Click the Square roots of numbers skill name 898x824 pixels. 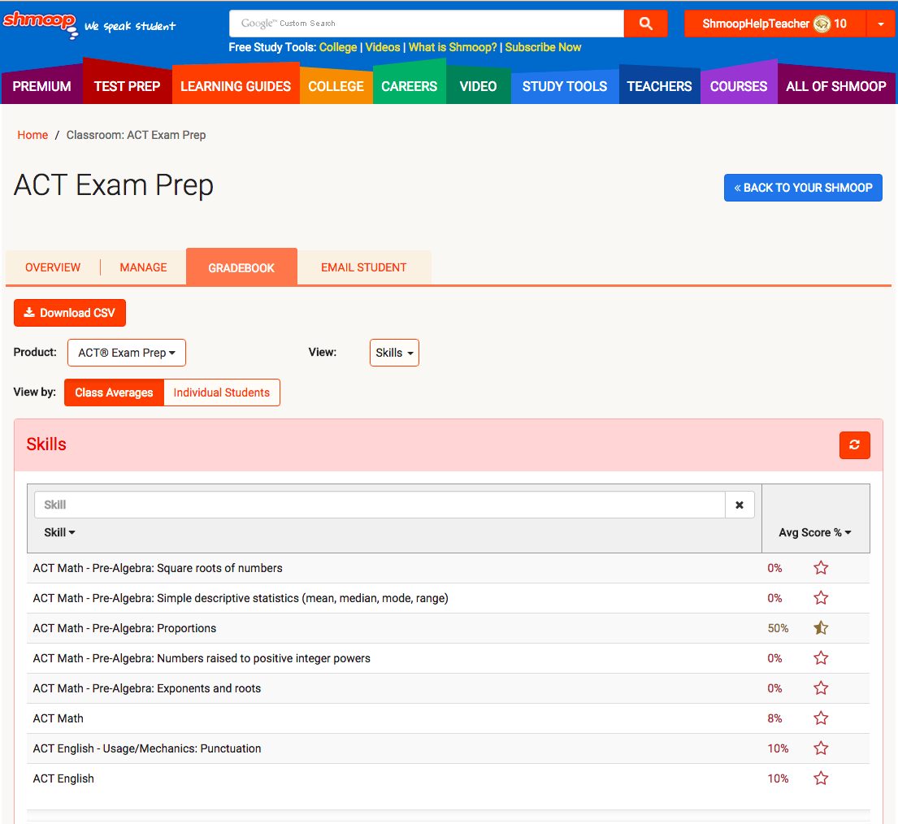[158, 568]
